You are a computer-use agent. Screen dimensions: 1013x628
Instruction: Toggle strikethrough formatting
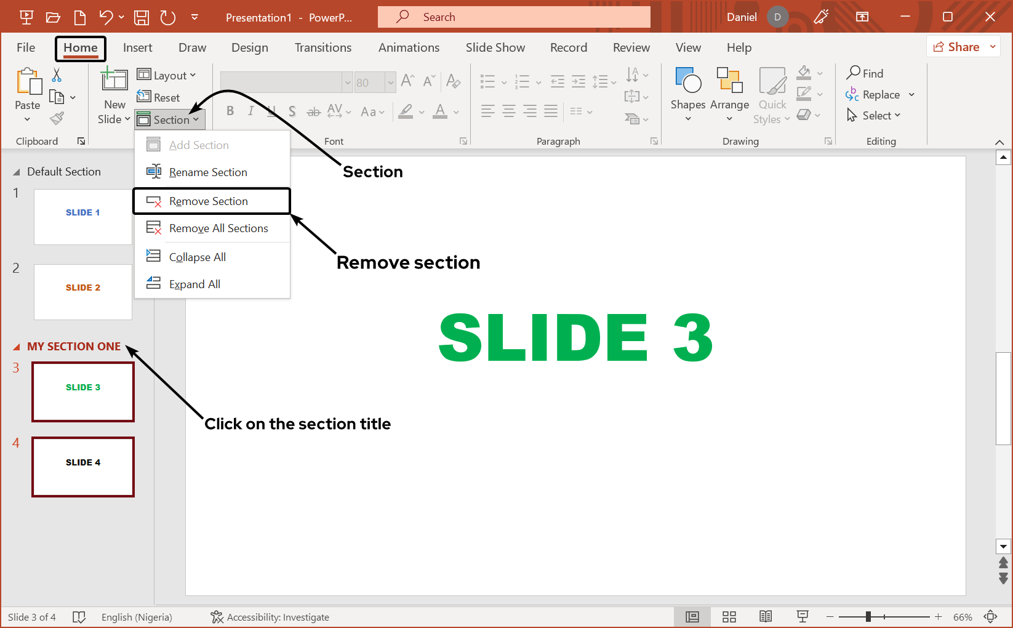pos(313,111)
